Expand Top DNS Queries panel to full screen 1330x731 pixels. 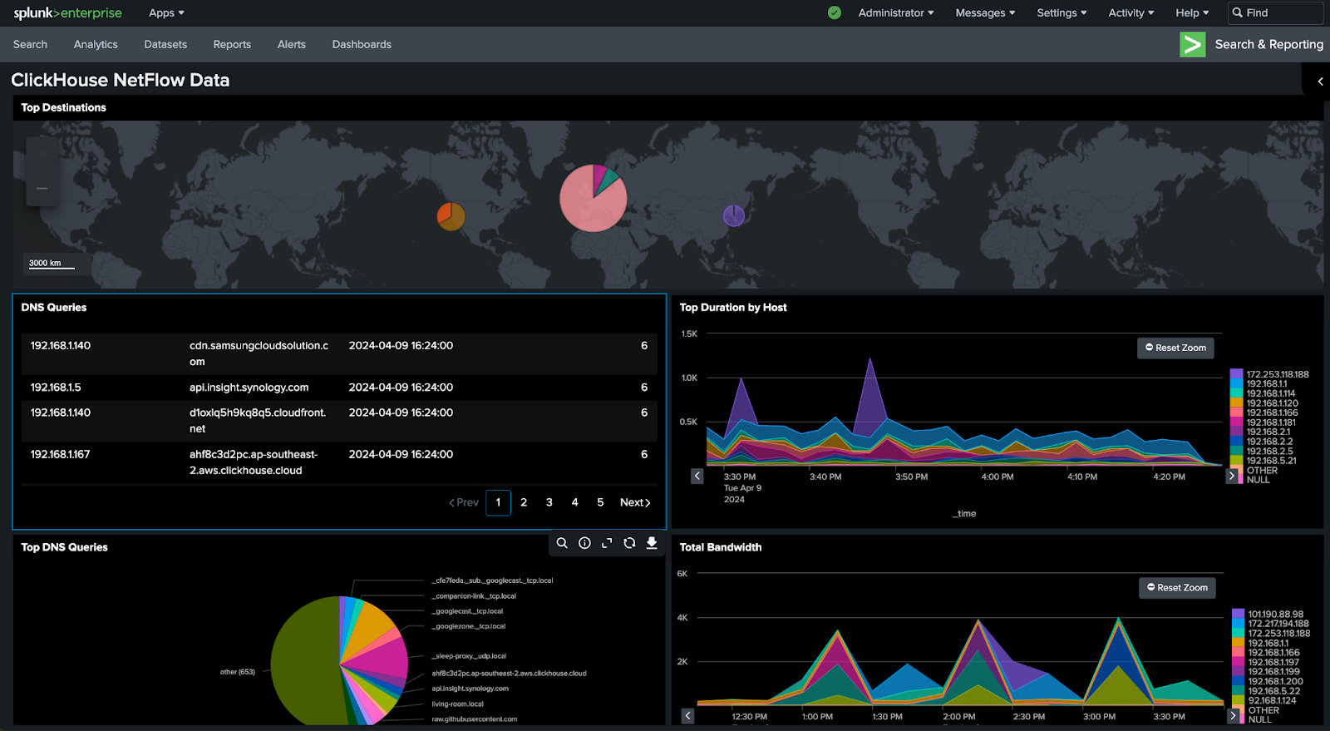coord(607,543)
